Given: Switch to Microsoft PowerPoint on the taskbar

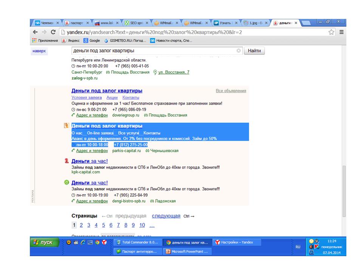Looking at the screenshot, I should pyautogui.click(x=187, y=252).
